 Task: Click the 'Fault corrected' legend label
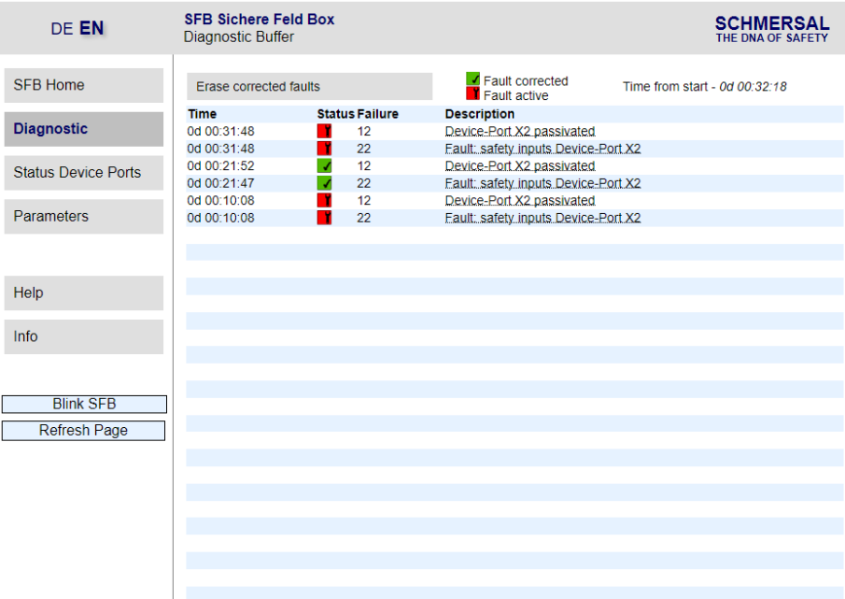click(526, 81)
